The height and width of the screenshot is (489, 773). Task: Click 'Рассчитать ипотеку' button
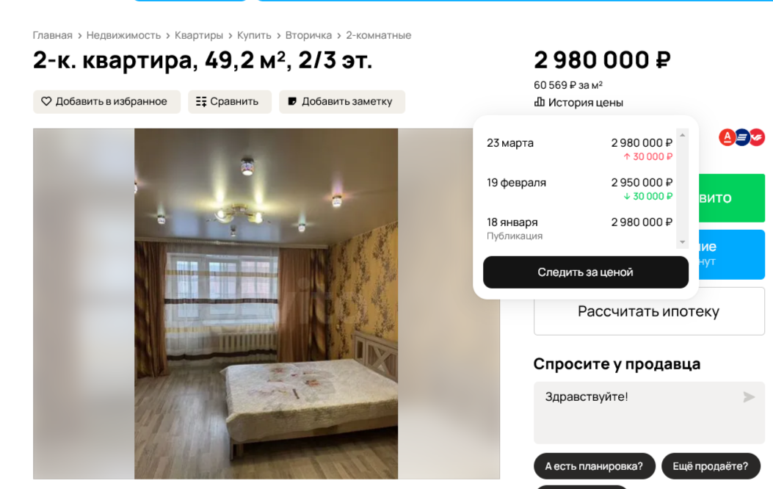click(x=649, y=311)
